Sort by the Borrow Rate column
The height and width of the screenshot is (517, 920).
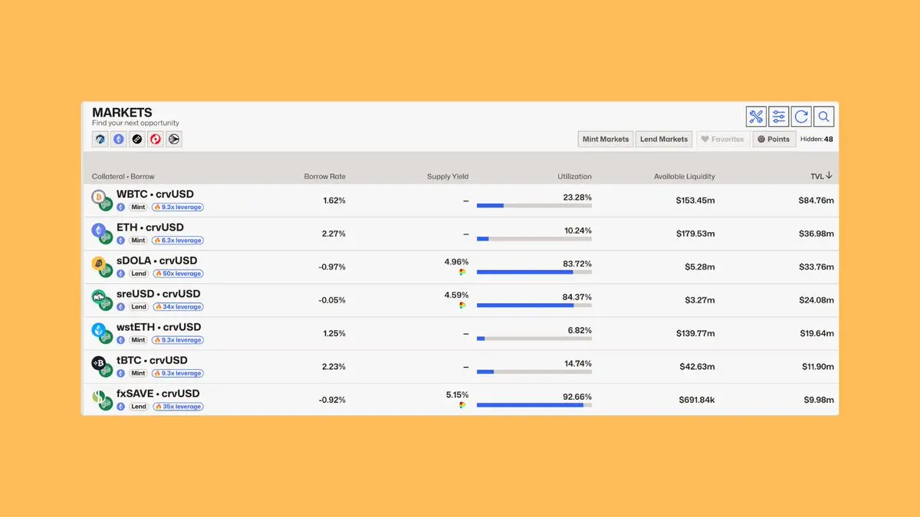pos(325,177)
